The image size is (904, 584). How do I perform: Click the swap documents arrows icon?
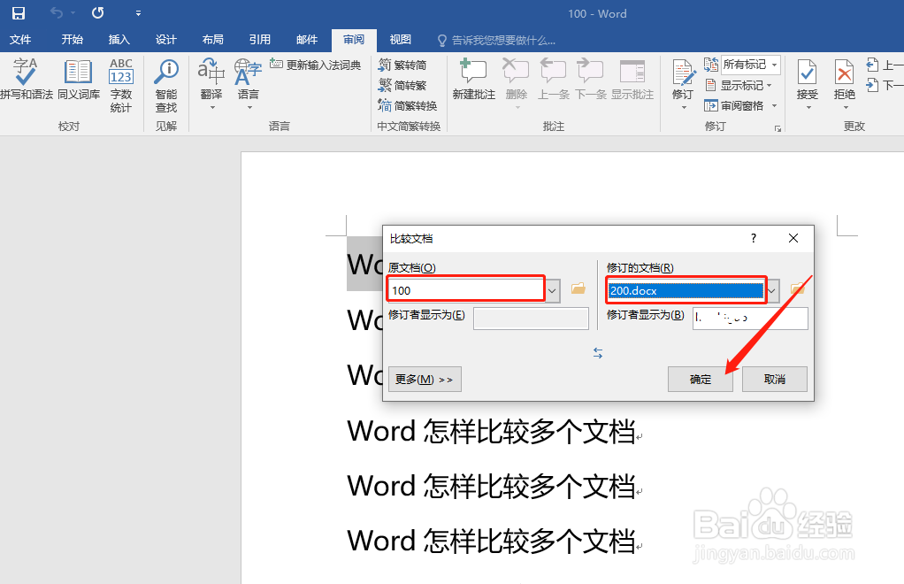coord(598,353)
